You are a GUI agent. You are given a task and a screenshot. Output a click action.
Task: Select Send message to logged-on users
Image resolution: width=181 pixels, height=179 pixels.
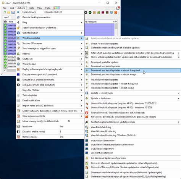click(39, 48)
